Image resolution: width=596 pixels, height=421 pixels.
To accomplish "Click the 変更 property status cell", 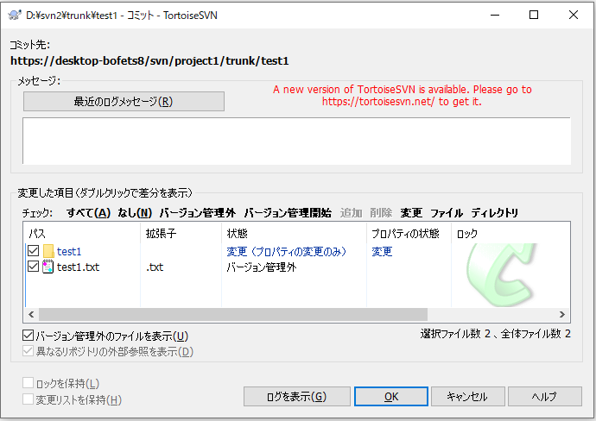I will click(x=382, y=252).
